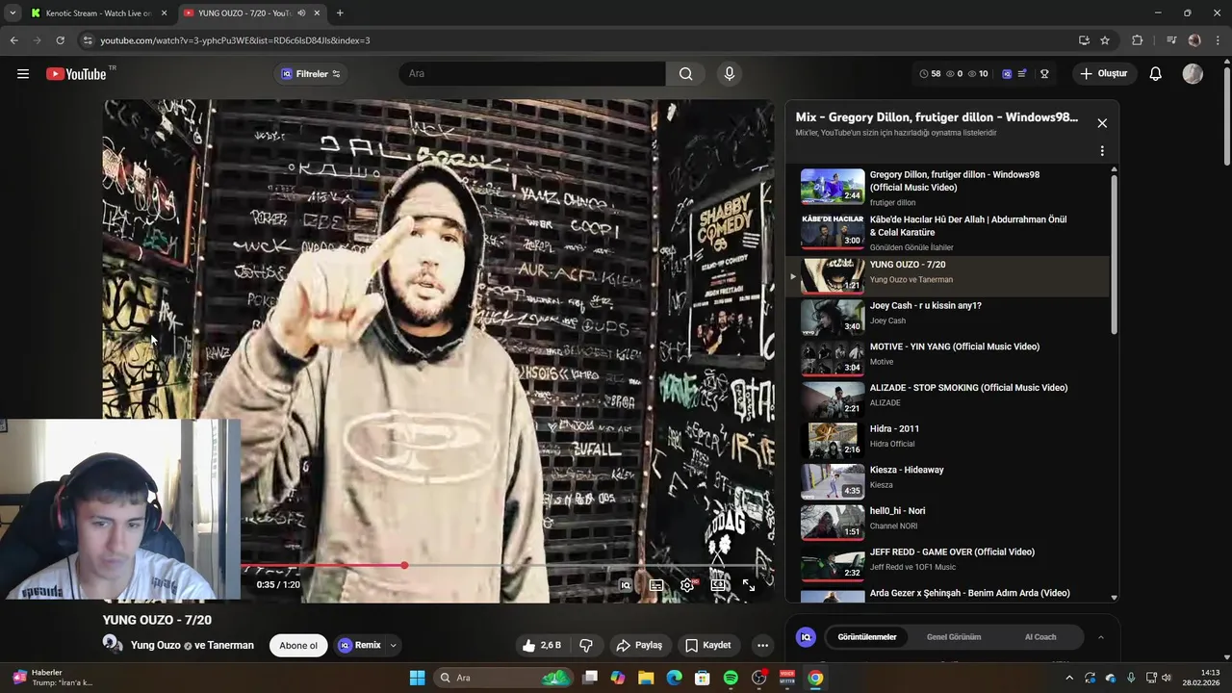Open the Chrome three-dot menu
This screenshot has height=693, width=1232.
coord(1218,40)
